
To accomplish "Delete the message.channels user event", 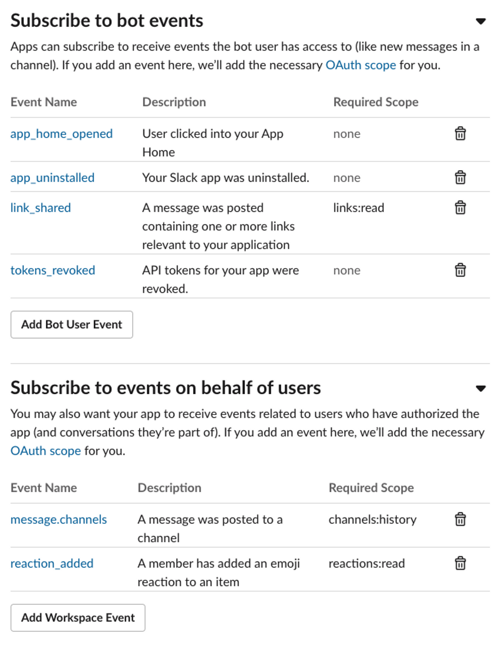I will tap(460, 519).
